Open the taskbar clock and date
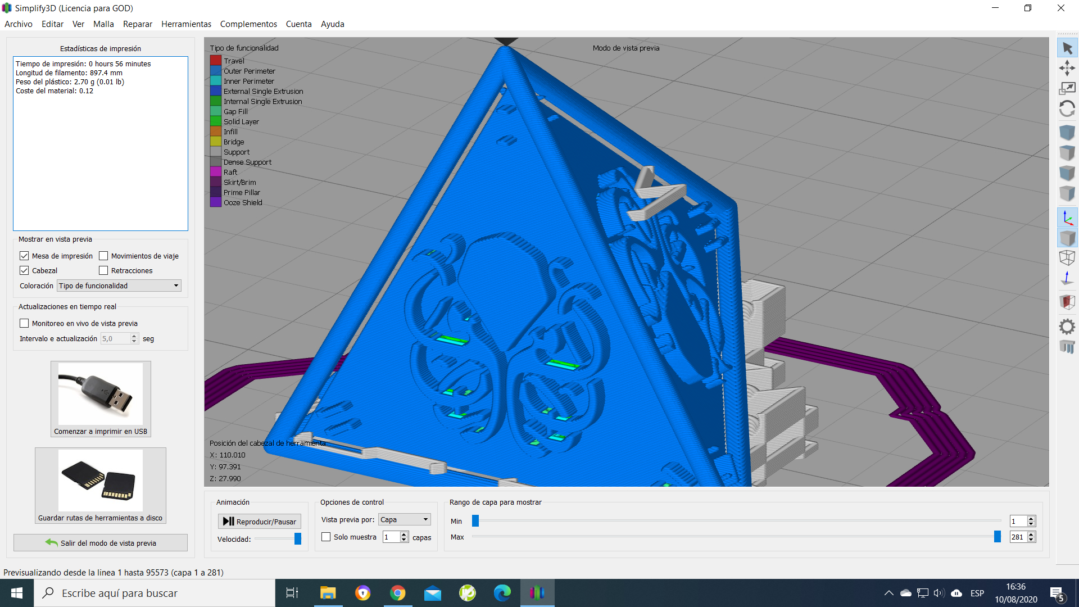1079x607 pixels. (x=1016, y=593)
